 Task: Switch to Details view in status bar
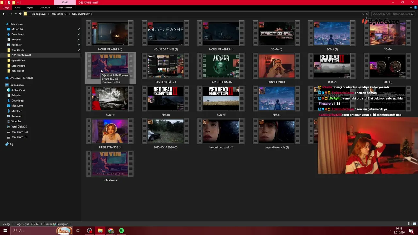tap(409, 224)
